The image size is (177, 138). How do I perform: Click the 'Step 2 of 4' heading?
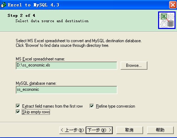point(21,15)
